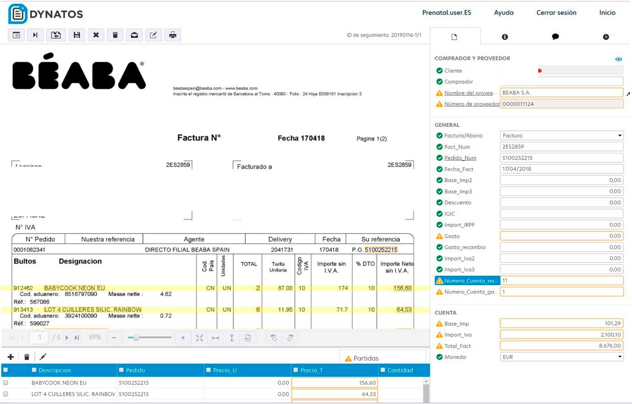632x404 pixels.
Task: Click the Total_Fact input field
Action: (x=562, y=346)
